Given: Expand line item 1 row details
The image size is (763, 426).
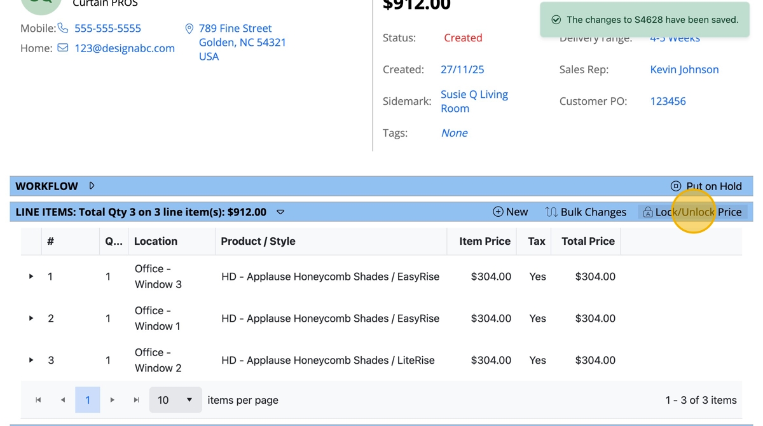Looking at the screenshot, I should click(31, 277).
